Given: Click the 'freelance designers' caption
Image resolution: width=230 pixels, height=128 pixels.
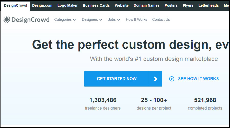Looking at the screenshot, I should pos(103,108).
